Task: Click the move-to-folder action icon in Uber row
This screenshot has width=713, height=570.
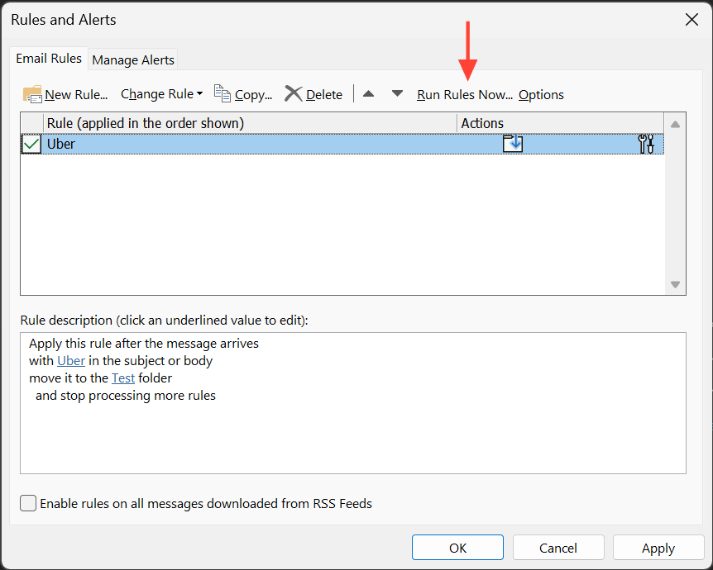Action: 513,144
